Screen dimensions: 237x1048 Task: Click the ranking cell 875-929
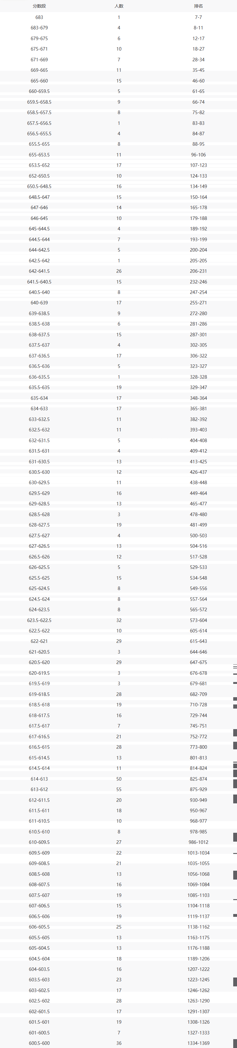click(198, 789)
